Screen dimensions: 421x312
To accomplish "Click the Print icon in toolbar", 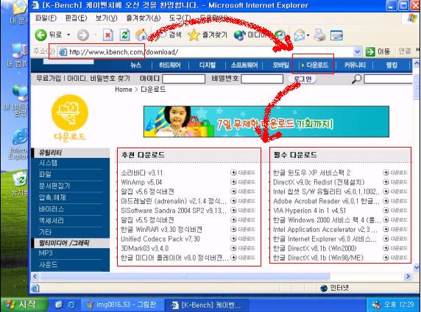I will click(x=319, y=35).
